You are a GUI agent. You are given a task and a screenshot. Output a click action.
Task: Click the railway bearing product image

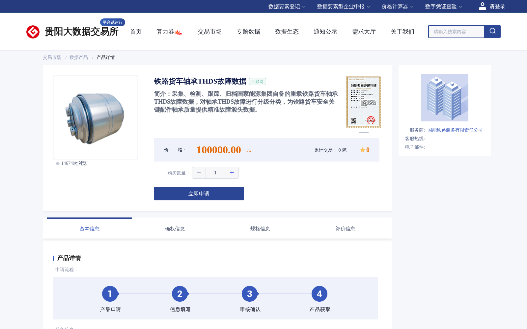(96, 117)
